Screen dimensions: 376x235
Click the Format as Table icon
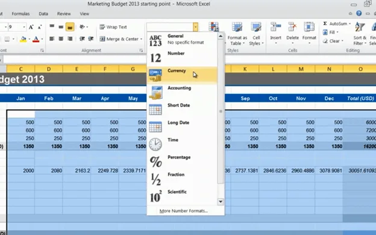pyautogui.click(x=237, y=27)
